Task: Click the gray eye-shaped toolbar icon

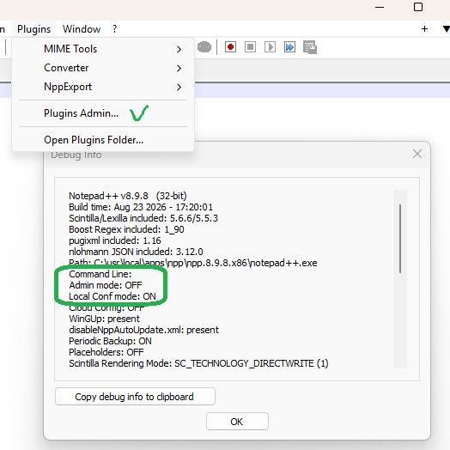Action: pos(204,47)
